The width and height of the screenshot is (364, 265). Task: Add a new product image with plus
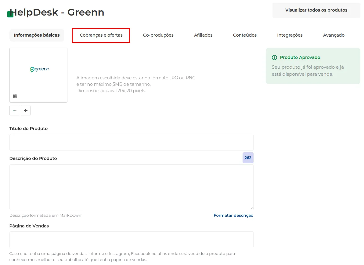click(x=26, y=111)
